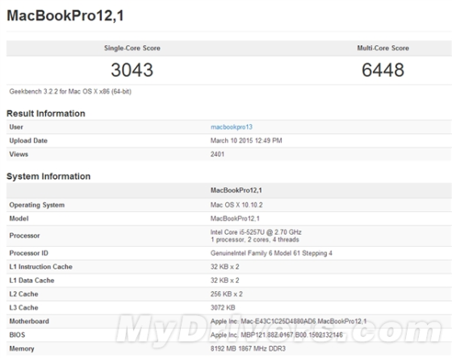Click the MacBookPro12,1 system table header
Image resolution: width=452 pixels, height=358 pixels.
pos(236,190)
